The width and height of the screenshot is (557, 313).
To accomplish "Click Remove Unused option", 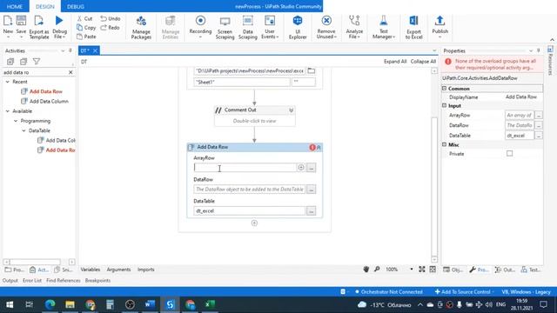I will click(326, 27).
